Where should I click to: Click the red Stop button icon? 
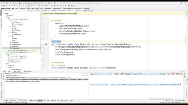[x=57, y=6]
